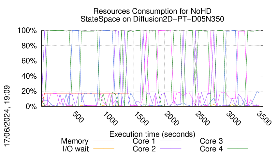The height and width of the screenshot is (155, 277).
Task: Click the orange I/O wait legend line sample
Action: tap(104, 149)
